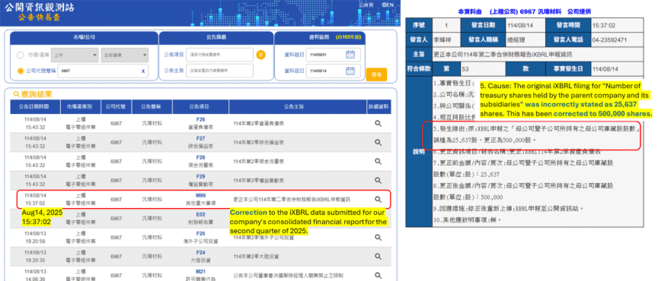Click spokesperson name 李輝祥 in detail panel

pyautogui.click(x=442, y=40)
